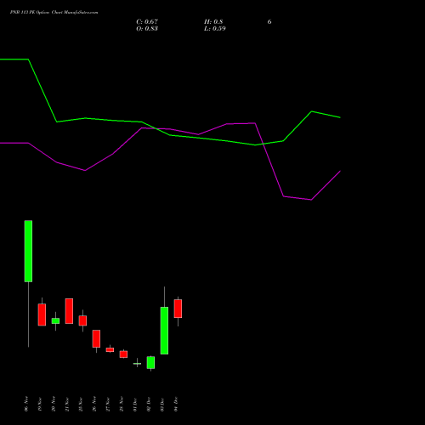The width and height of the screenshot is (425, 425).
Task: Click the close value C: 0.67
Action: pos(147,21)
